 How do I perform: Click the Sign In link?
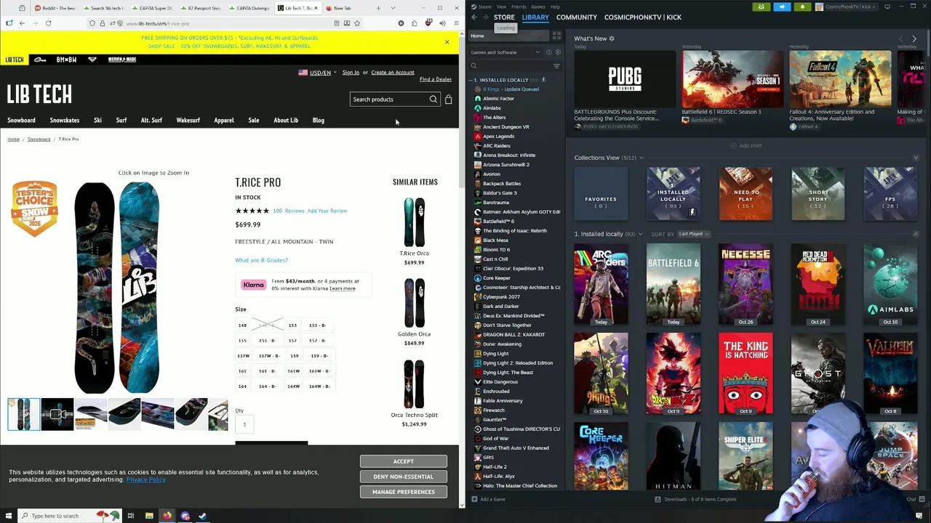click(351, 72)
